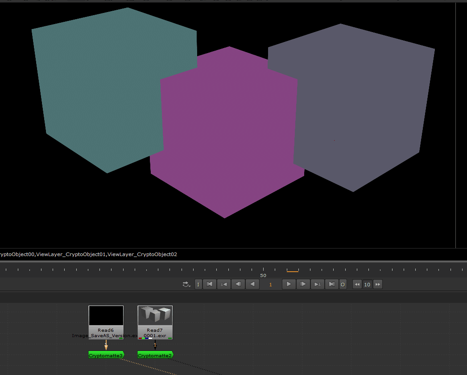
Task: Step forward one frame
Action: pos(303,284)
